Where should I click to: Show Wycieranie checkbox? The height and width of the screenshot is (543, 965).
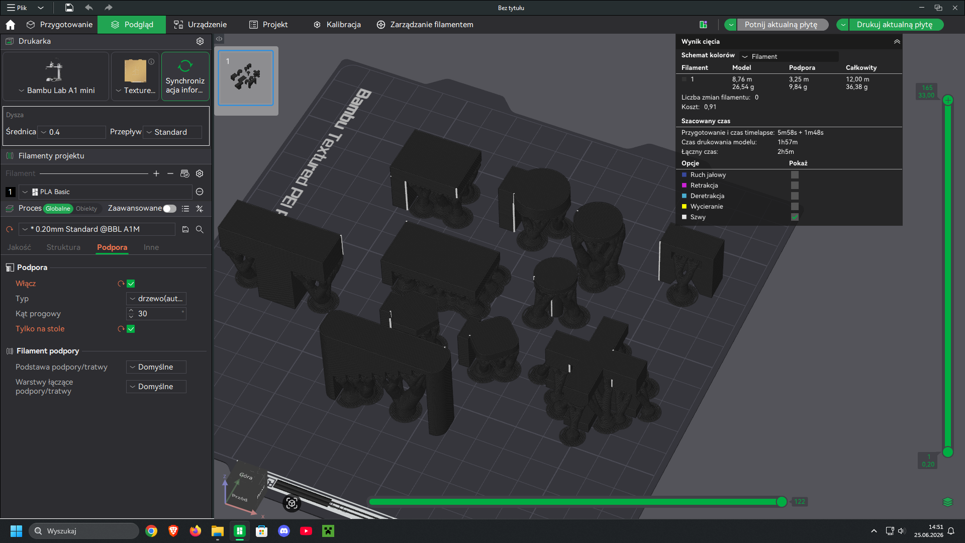click(x=795, y=207)
